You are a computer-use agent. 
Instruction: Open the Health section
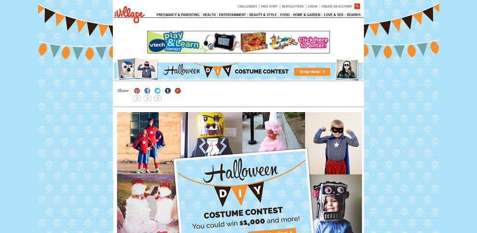(x=209, y=15)
